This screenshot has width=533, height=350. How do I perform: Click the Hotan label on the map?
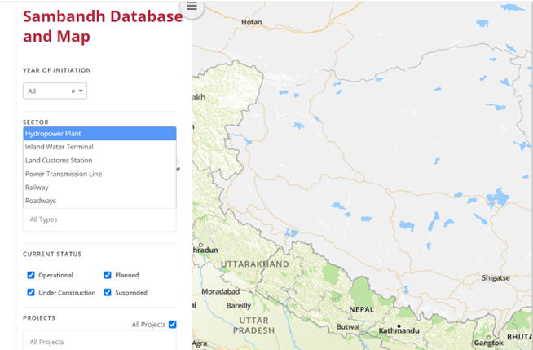[x=253, y=22]
